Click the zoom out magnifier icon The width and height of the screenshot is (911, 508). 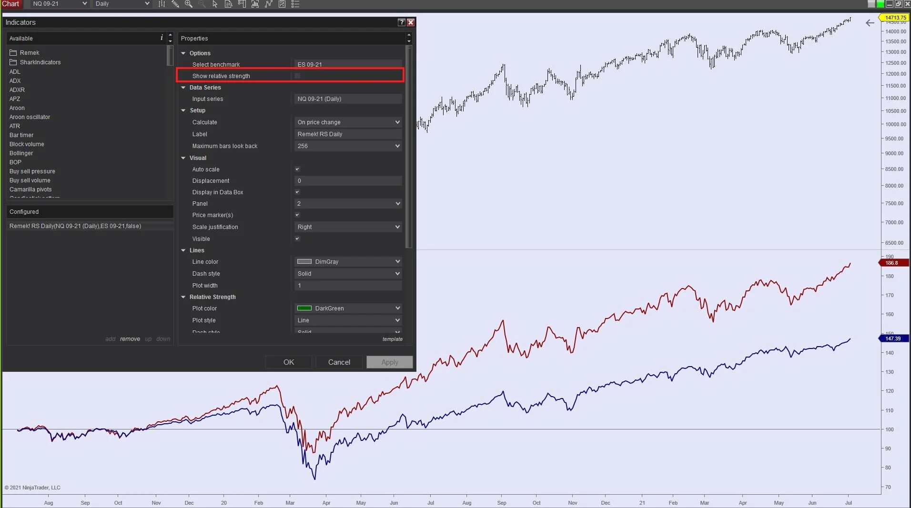(202, 4)
